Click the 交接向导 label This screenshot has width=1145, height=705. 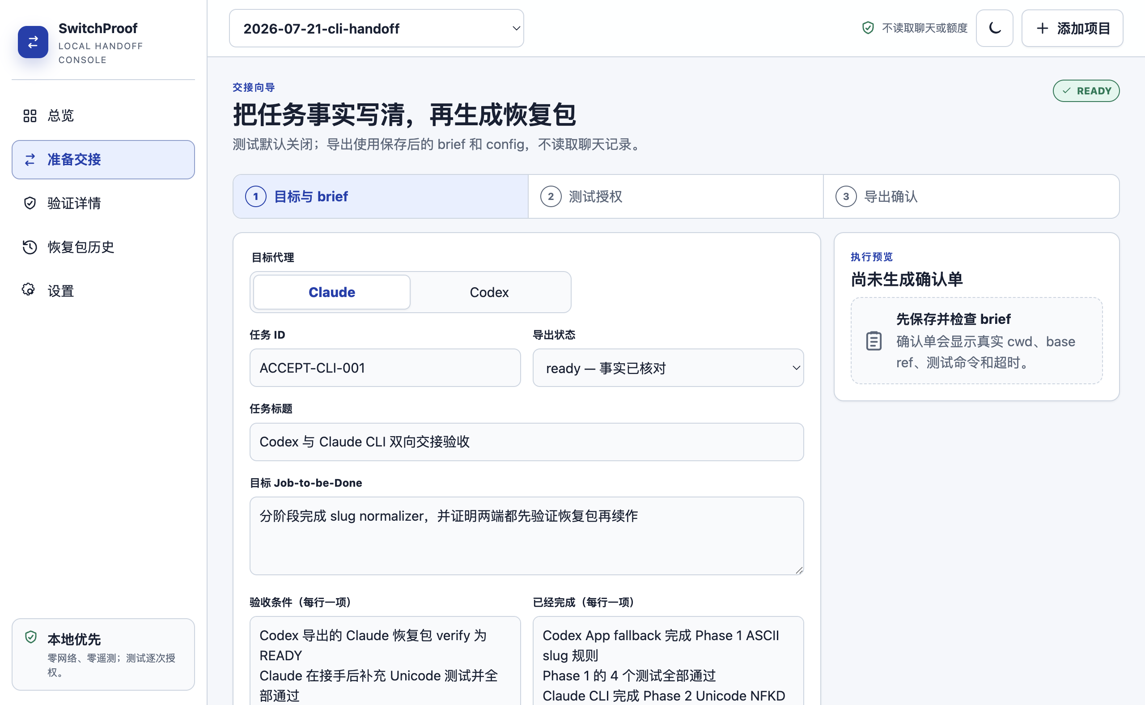tap(254, 87)
